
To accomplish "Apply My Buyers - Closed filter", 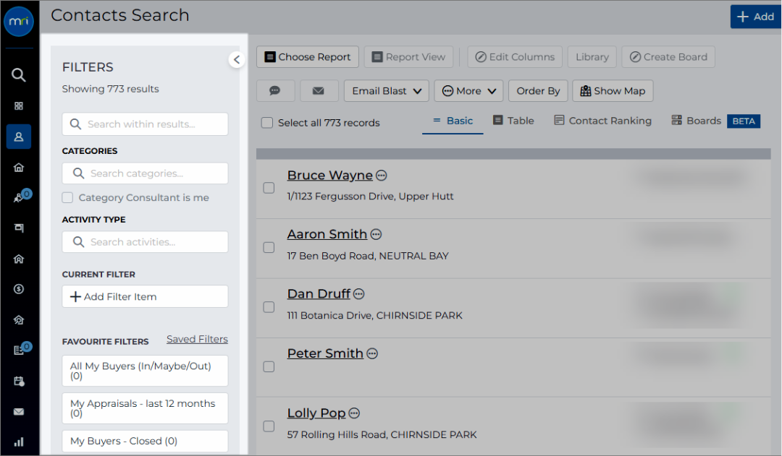I will [145, 441].
